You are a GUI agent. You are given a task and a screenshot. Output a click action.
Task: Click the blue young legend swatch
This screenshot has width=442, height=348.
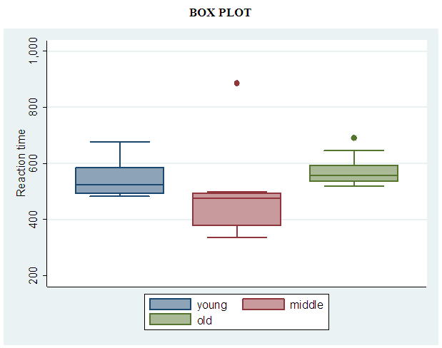tap(170, 304)
